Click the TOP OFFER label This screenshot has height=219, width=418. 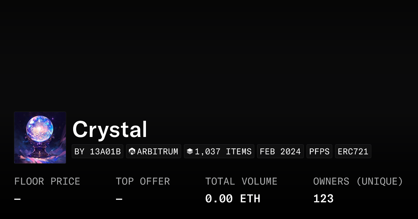pyautogui.click(x=143, y=181)
